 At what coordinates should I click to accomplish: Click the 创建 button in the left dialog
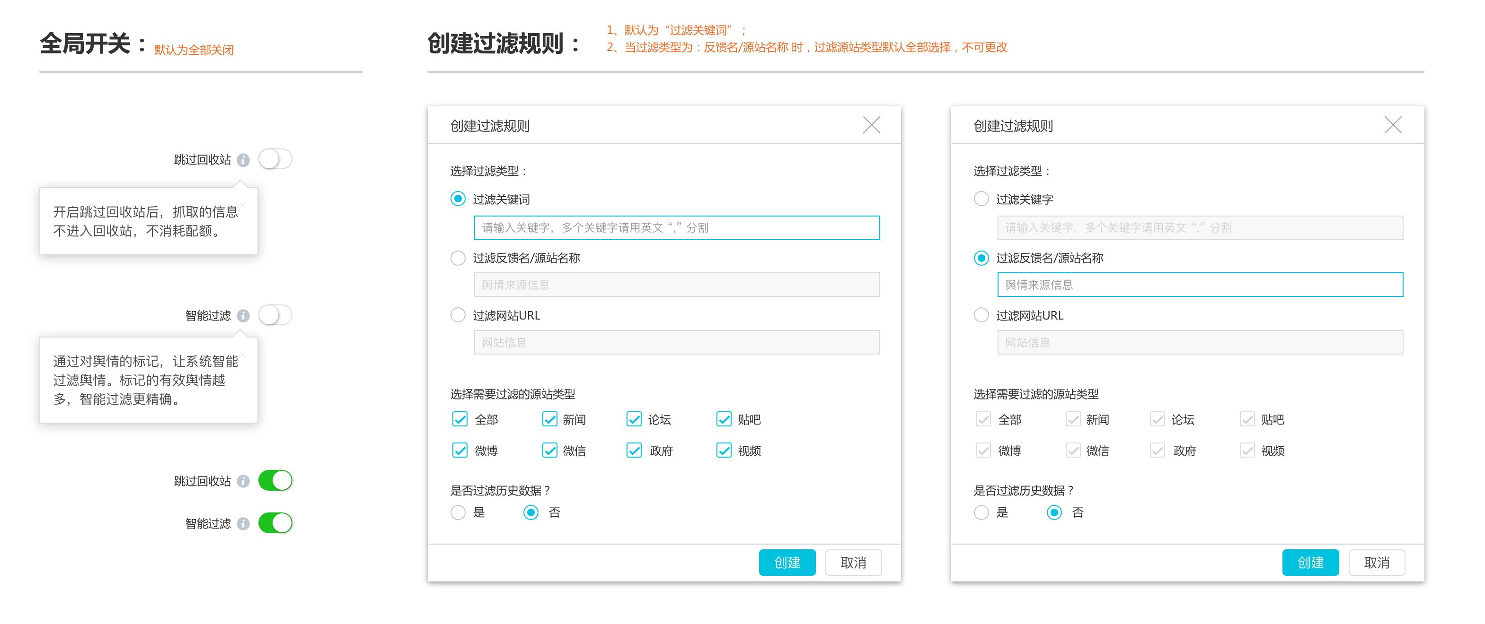click(787, 563)
